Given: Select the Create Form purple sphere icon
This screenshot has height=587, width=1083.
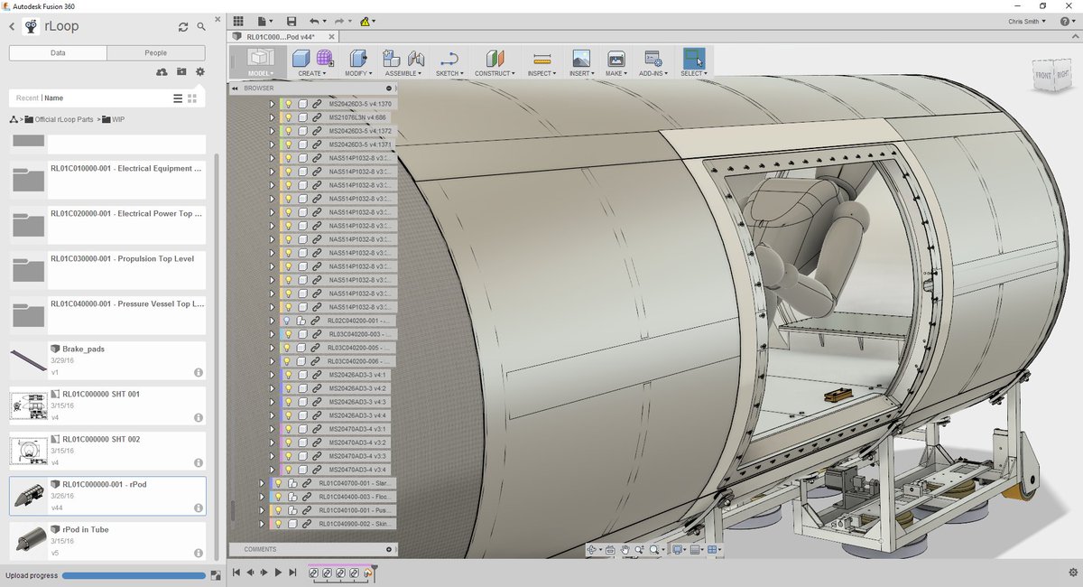Looking at the screenshot, I should (325, 59).
